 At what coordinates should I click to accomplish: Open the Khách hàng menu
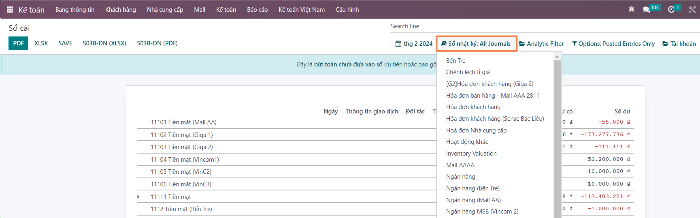[121, 9]
